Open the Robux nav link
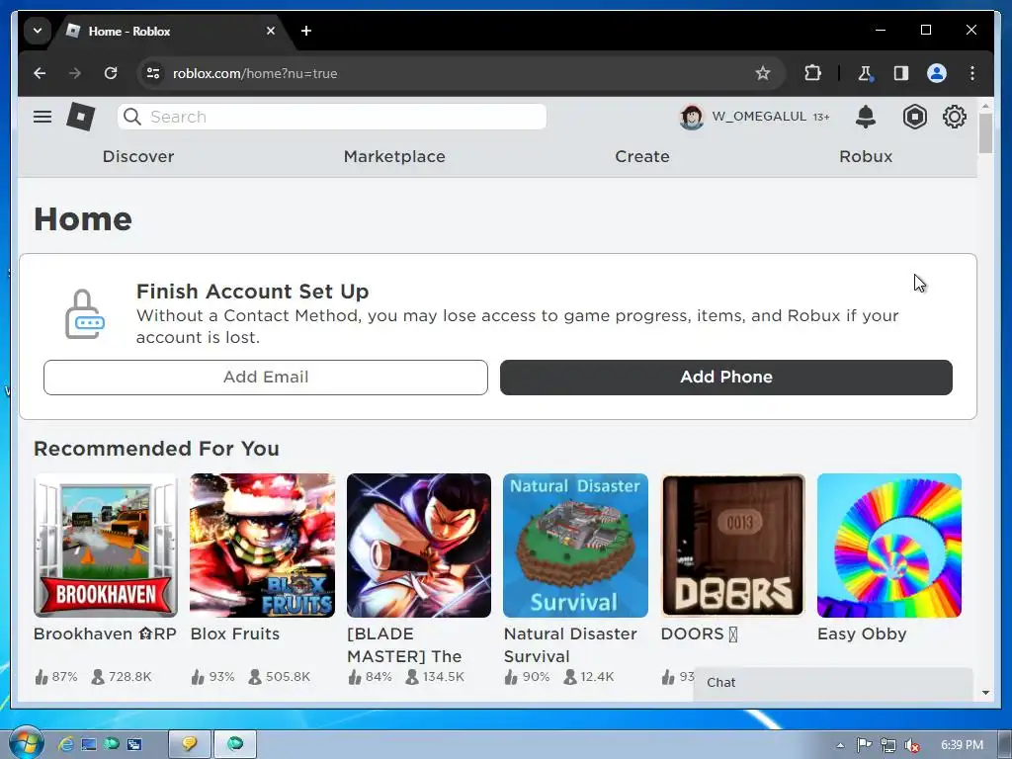1012x759 pixels. click(x=866, y=156)
